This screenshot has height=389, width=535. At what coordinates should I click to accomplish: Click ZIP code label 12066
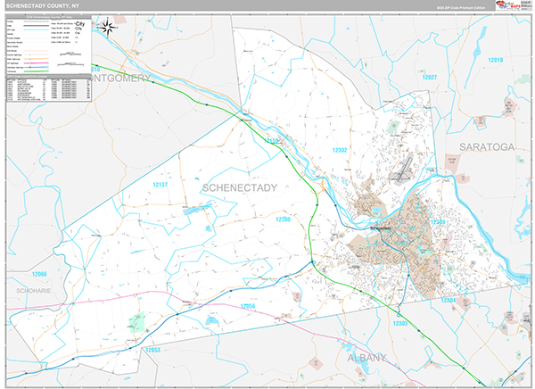pyautogui.click(x=39, y=274)
